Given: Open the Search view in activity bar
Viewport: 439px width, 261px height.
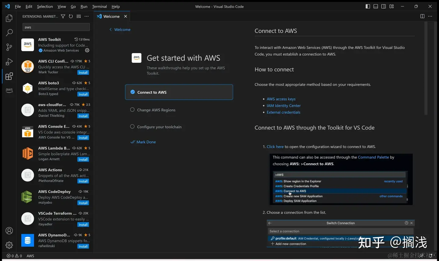Looking at the screenshot, I should [x=9, y=33].
